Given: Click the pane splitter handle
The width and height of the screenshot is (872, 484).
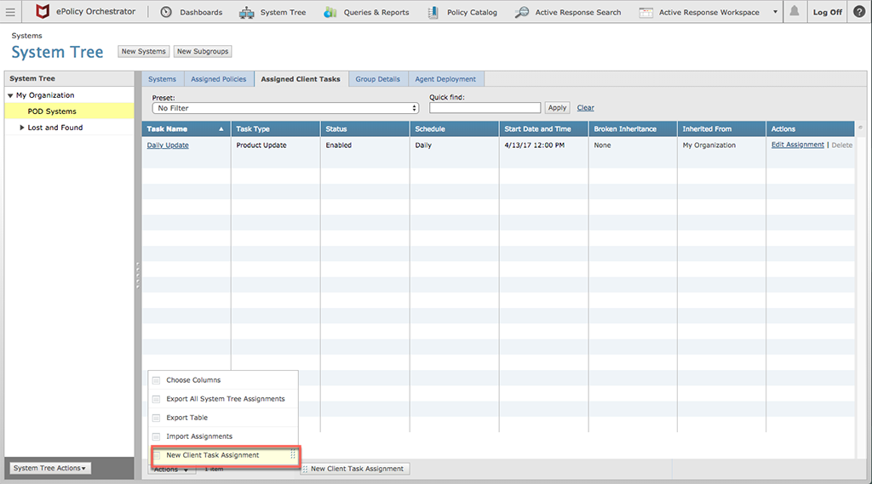Looking at the screenshot, I should (137, 275).
